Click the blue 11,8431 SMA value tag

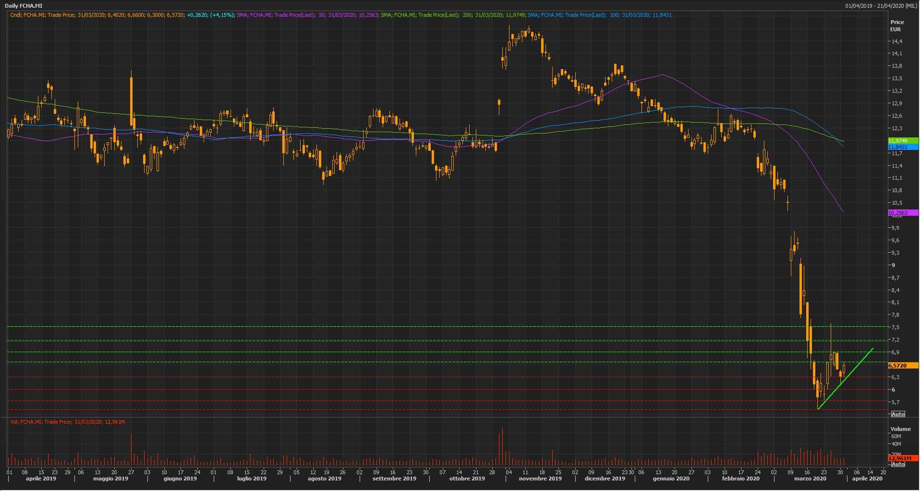902,147
